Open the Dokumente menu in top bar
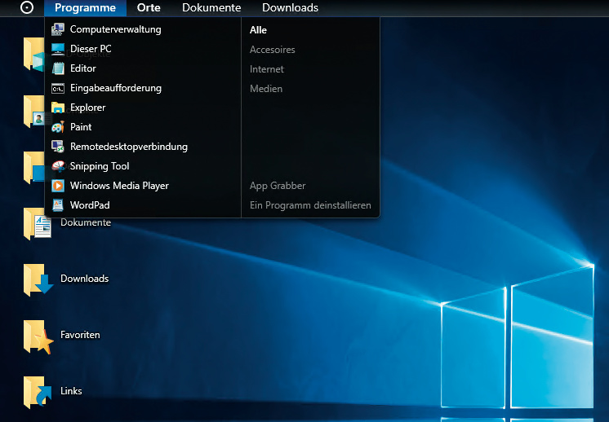This screenshot has height=422, width=609. point(211,8)
